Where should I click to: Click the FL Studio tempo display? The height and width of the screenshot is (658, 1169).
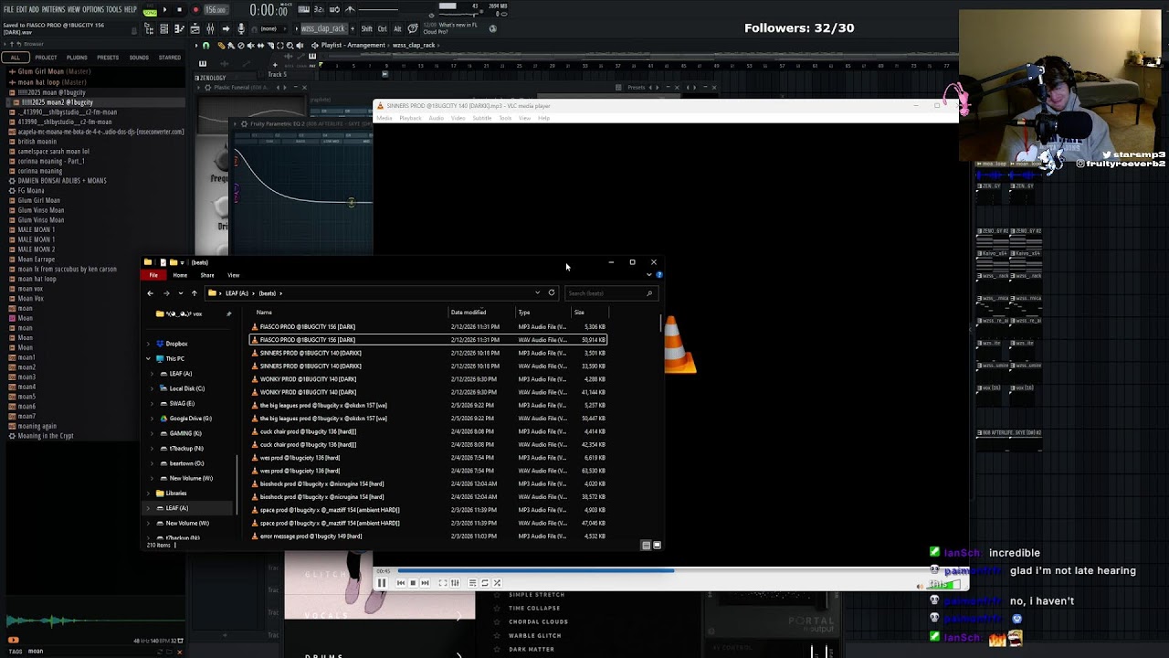click(216, 10)
